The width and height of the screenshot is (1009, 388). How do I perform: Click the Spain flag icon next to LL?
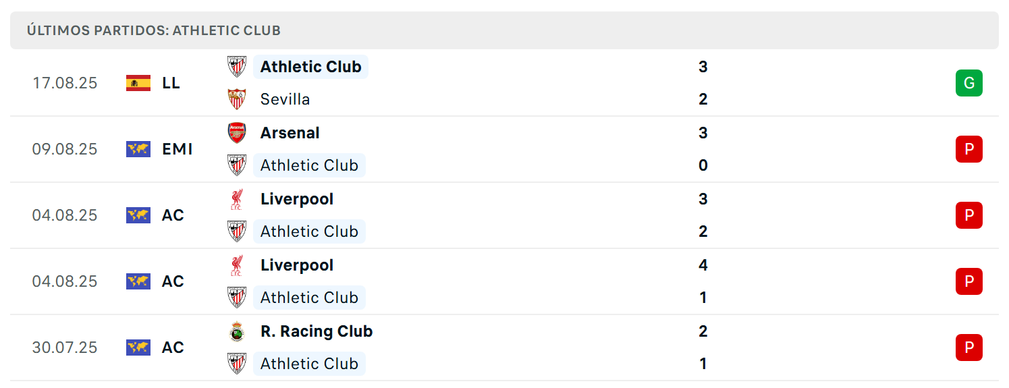pyautogui.click(x=138, y=83)
